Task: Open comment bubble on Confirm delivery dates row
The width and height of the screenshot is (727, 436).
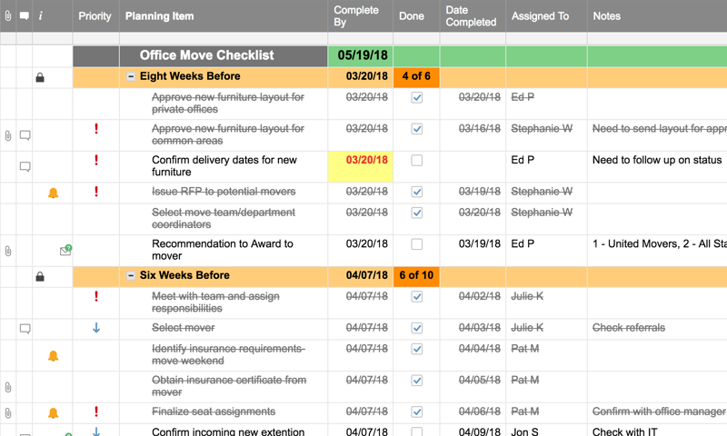Action: click(x=25, y=167)
